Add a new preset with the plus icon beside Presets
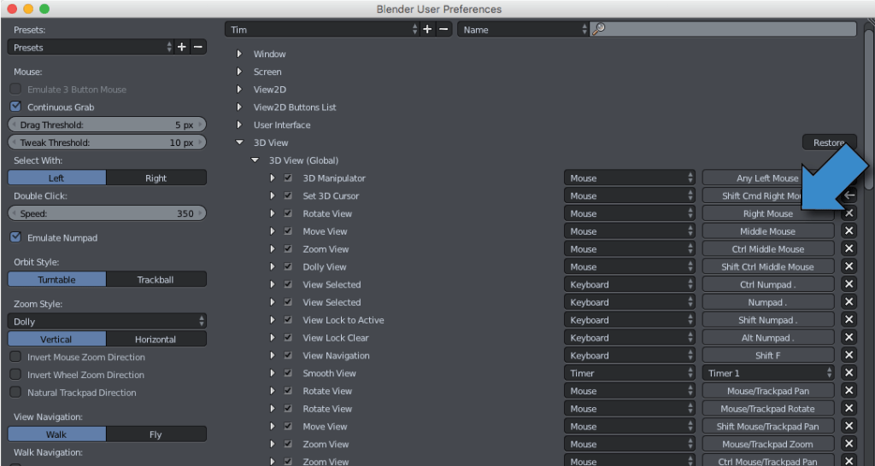This screenshot has height=466, width=875. 181,48
